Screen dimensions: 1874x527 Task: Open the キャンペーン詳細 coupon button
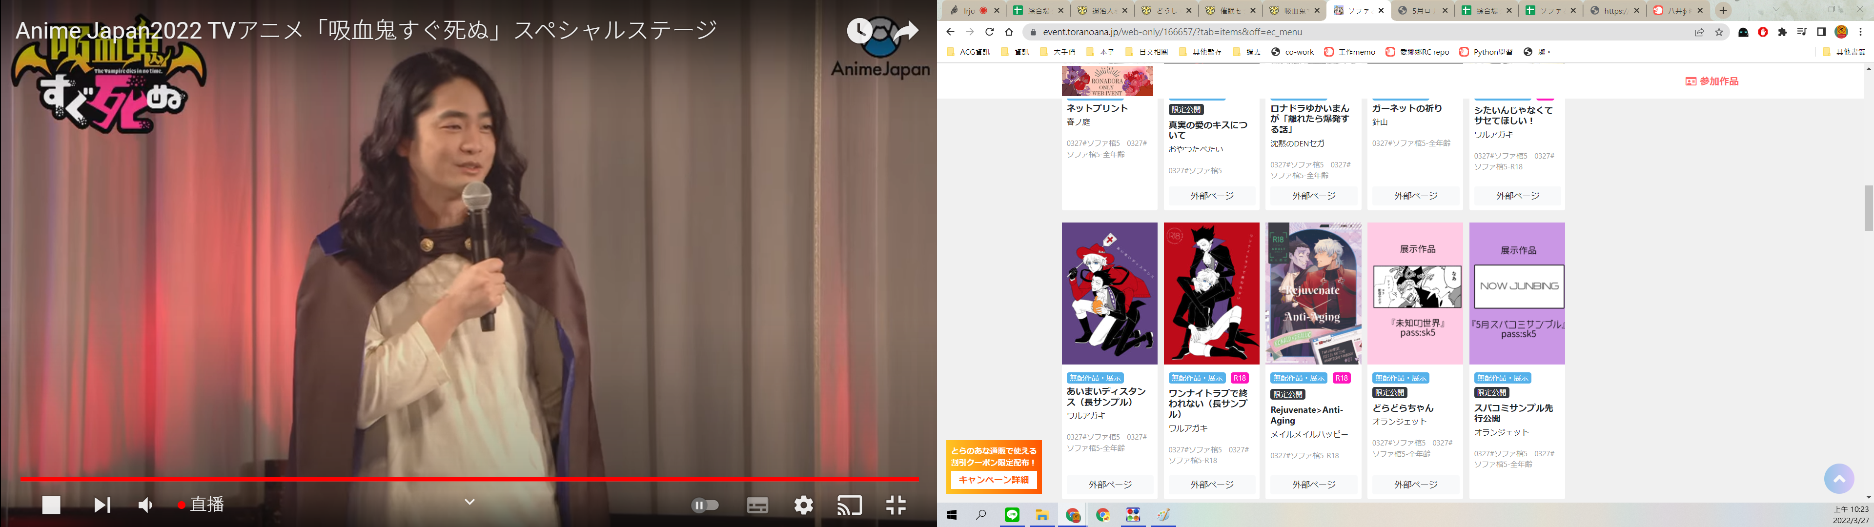(994, 480)
